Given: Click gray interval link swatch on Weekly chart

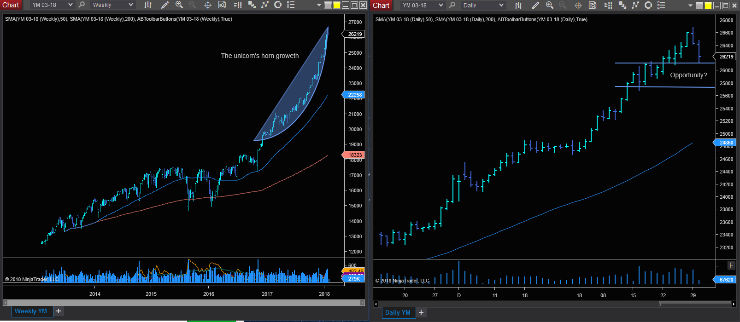Looking at the screenshot, I should click(328, 6).
